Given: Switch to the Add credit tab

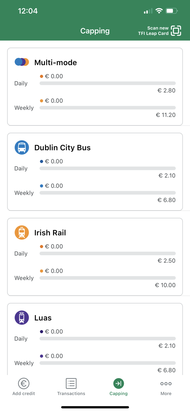Looking at the screenshot, I should click(x=24, y=393).
